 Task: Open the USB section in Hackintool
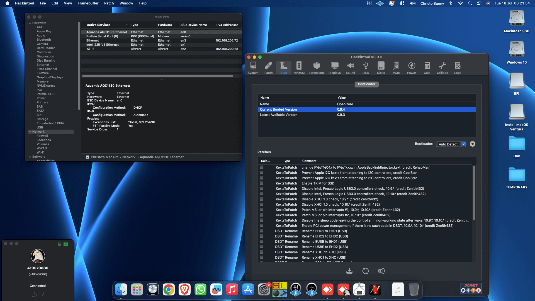point(366,68)
